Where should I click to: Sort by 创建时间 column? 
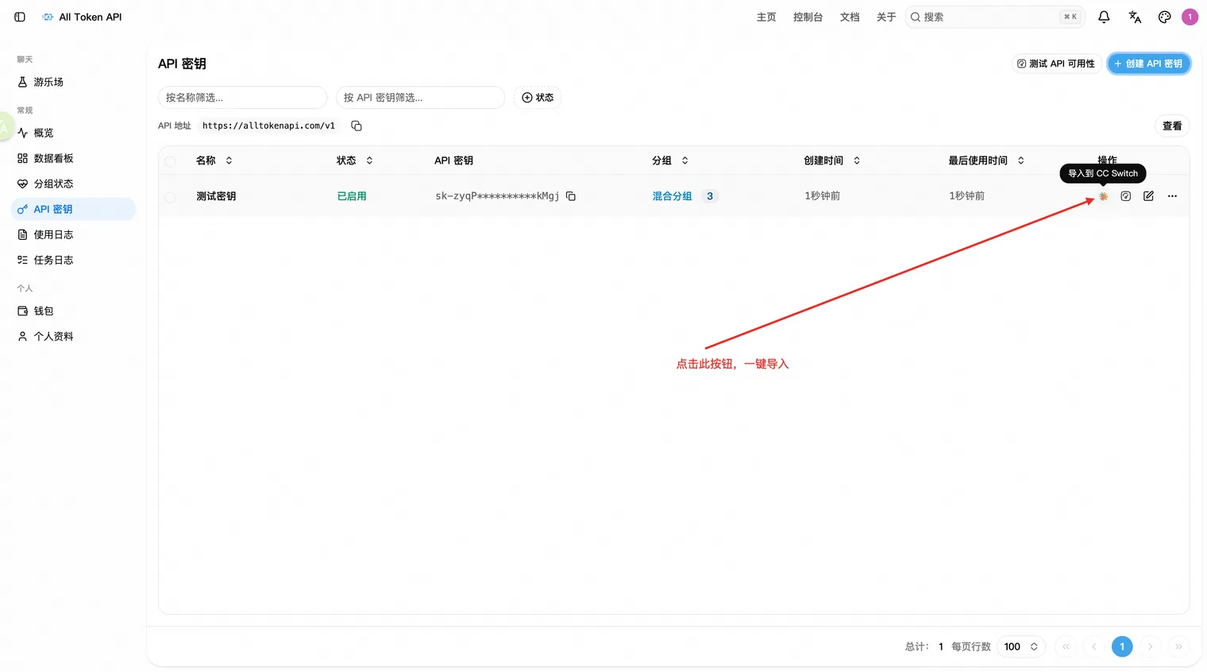(x=832, y=160)
